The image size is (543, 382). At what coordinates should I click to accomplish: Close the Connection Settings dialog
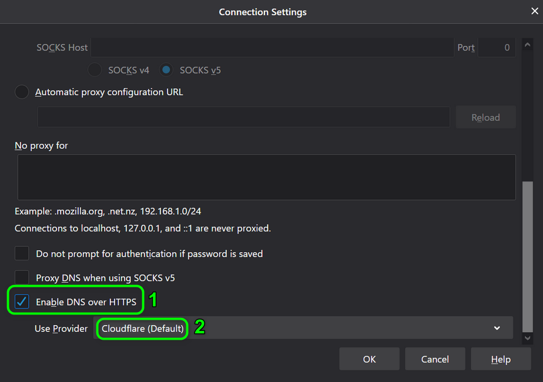535,11
